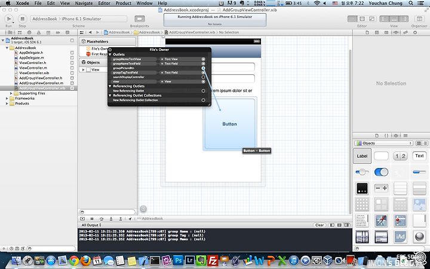Image resolution: width=430 pixels, height=269 pixels.
Task: Toggle the Breakpoints button in toolbar
Action: 139,19
